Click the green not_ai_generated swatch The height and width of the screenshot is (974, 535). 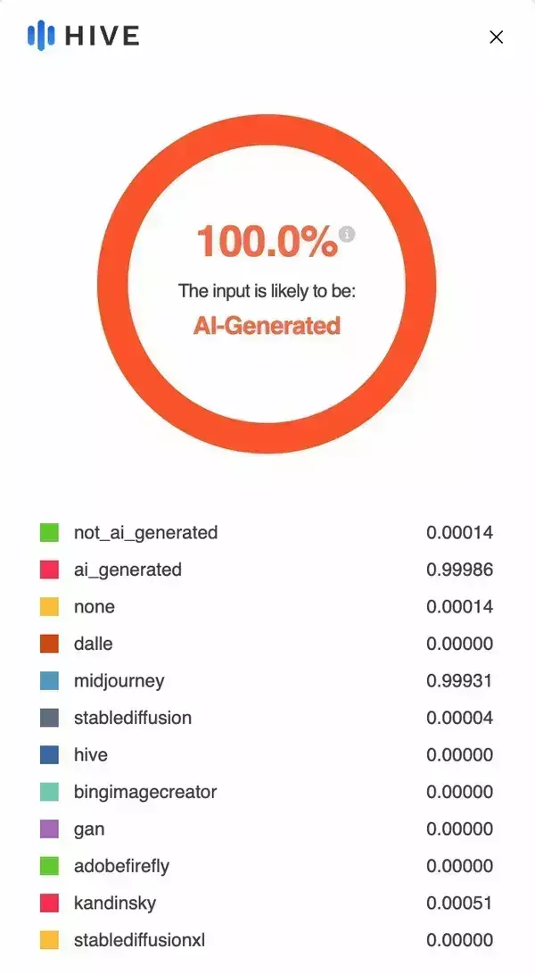tap(49, 533)
